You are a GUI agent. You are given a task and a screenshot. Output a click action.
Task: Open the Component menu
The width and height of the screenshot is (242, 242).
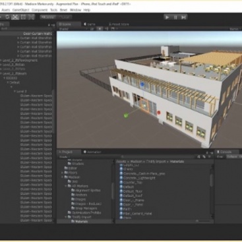click(x=40, y=10)
